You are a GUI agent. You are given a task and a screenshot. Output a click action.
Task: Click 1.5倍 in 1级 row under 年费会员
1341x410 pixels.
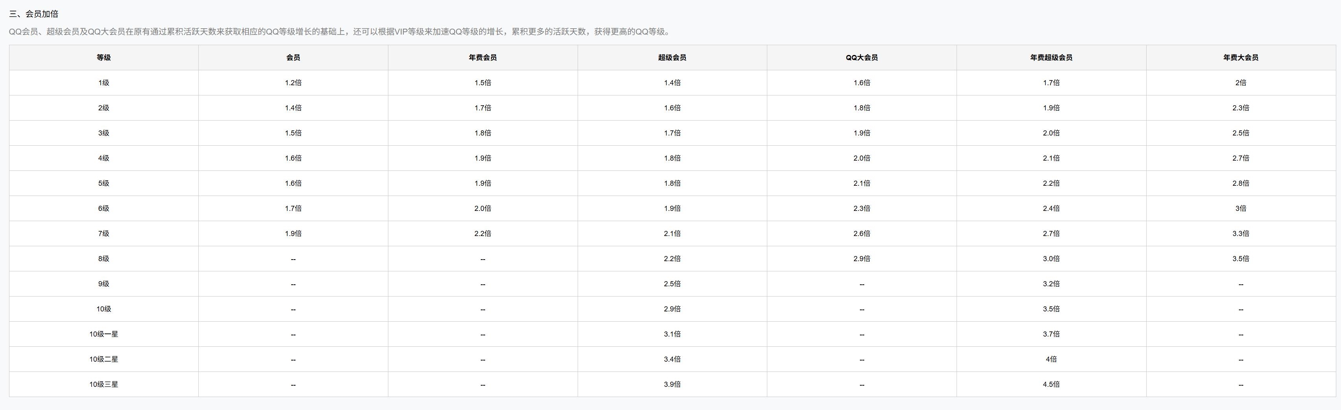pos(482,82)
